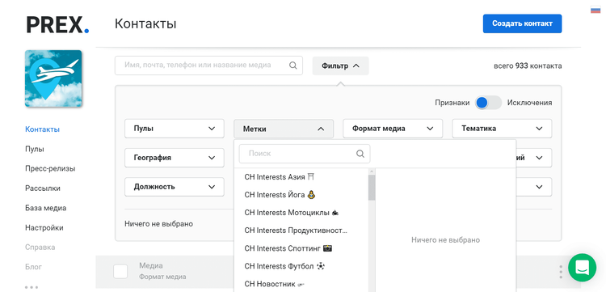Image resolution: width=606 pixels, height=292 pixels.
Task: Open the three-dot menu in table header
Action: point(561,272)
